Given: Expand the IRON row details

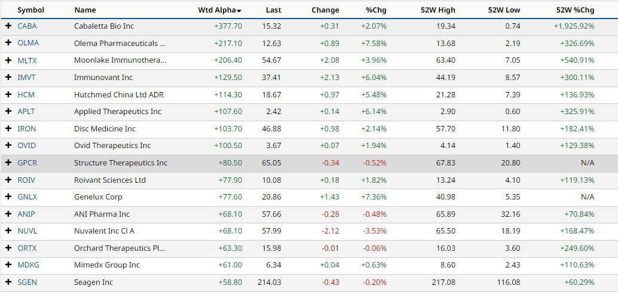Looking at the screenshot, I should pos(8,128).
